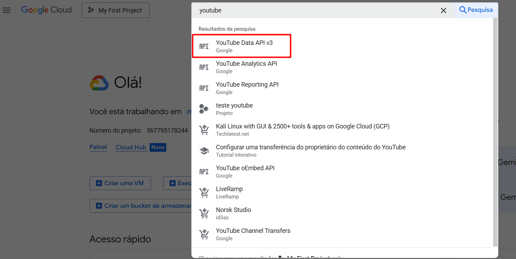Click the Novo badge next to Cloud Hub
The image size is (516, 259).
[x=158, y=147]
